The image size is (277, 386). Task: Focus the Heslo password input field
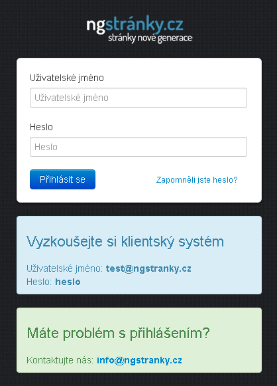[138, 147]
